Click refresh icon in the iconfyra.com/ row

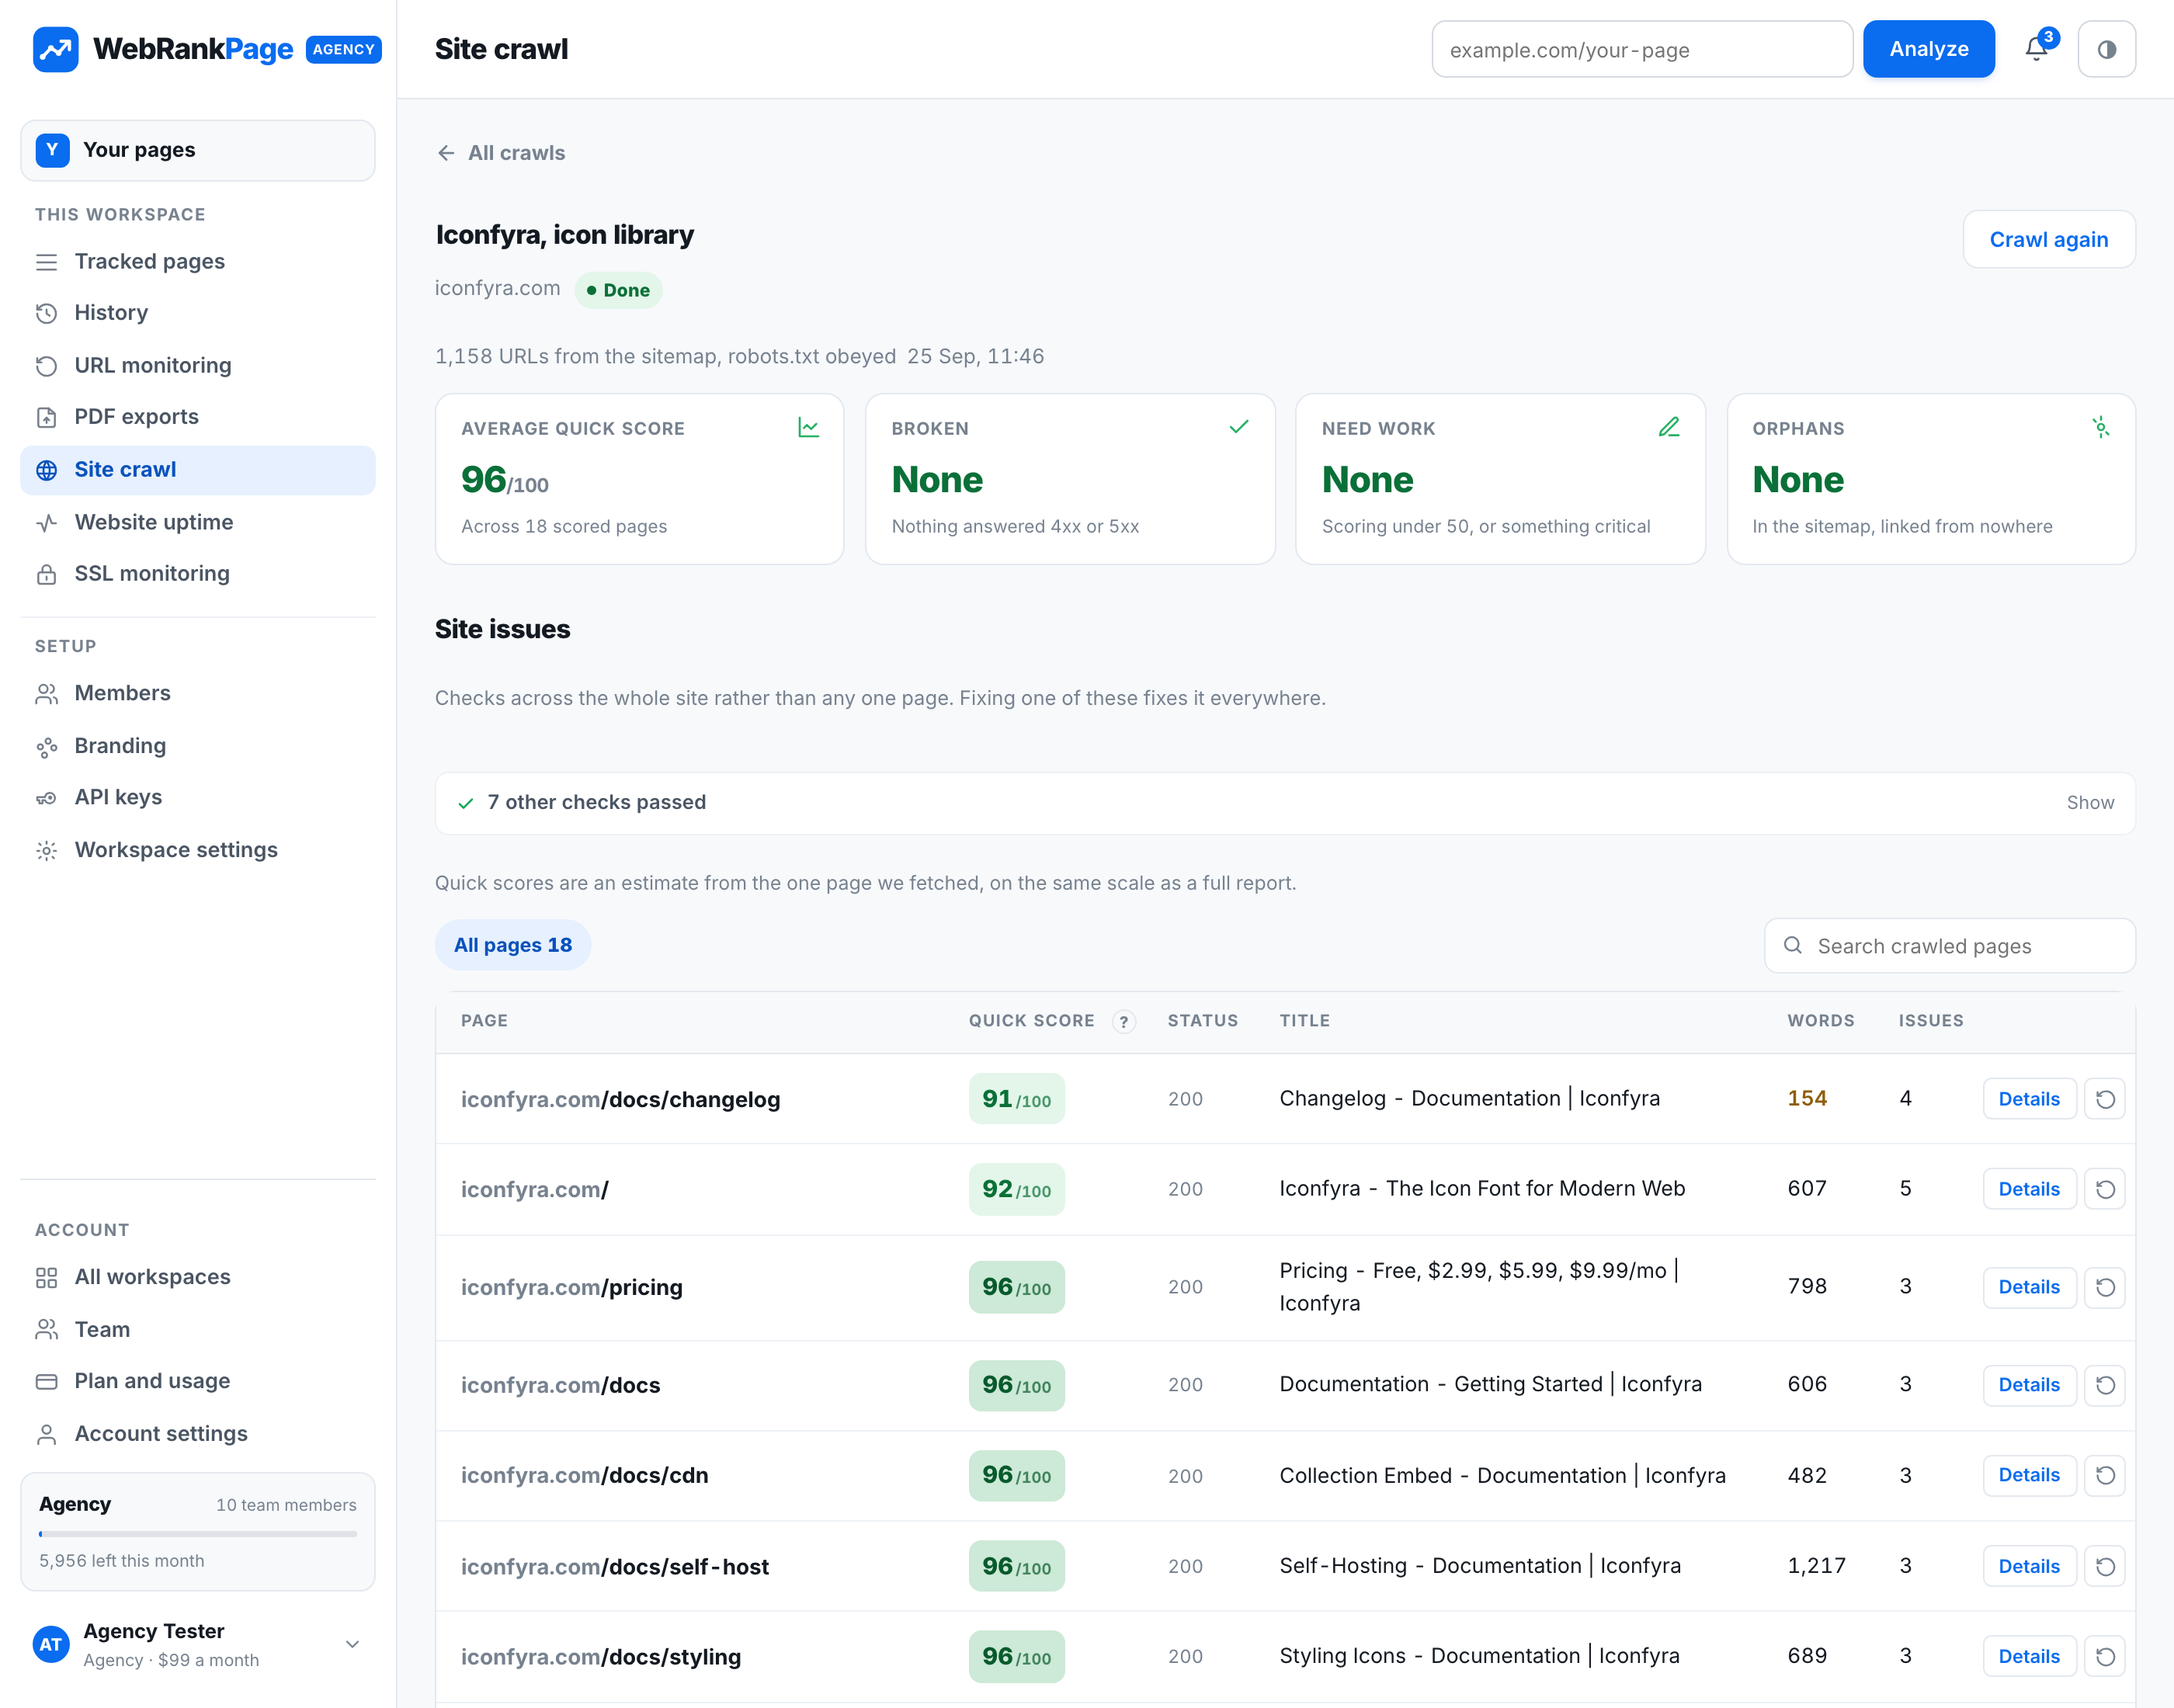tap(2105, 1189)
